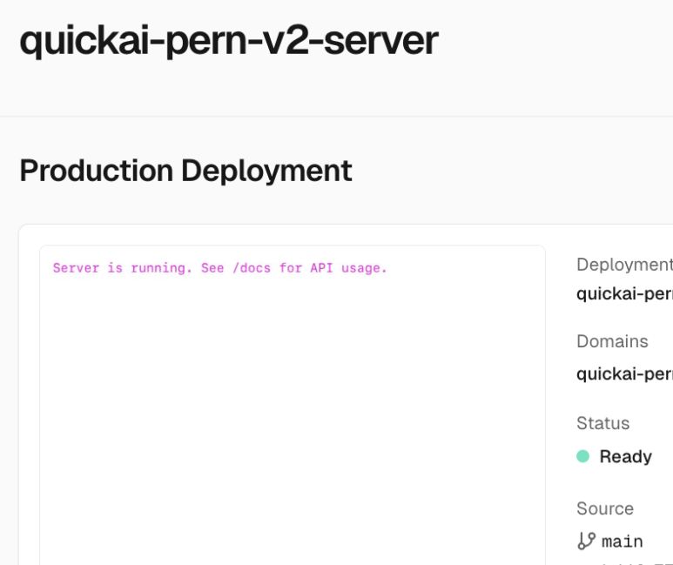Click the git branch icon beside main

tap(586, 541)
